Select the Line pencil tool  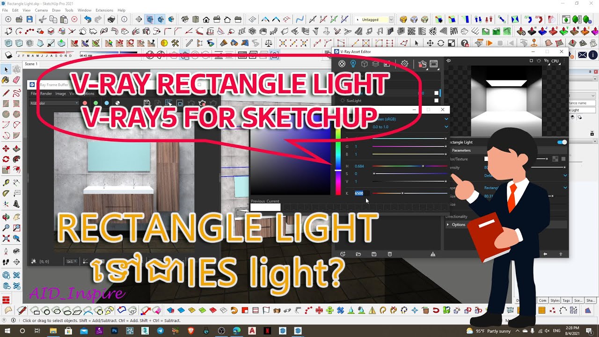pos(6,92)
